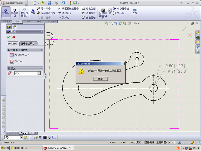Select the Sheet1 sheet tab

(25, 133)
